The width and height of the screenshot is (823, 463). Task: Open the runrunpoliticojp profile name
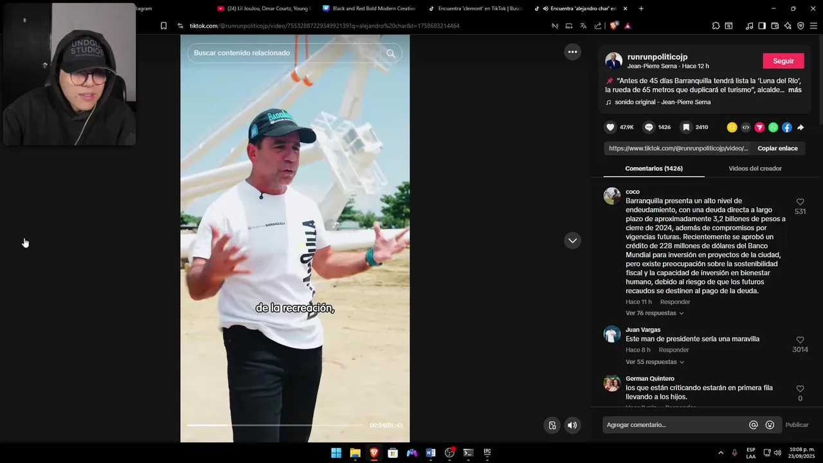point(657,57)
